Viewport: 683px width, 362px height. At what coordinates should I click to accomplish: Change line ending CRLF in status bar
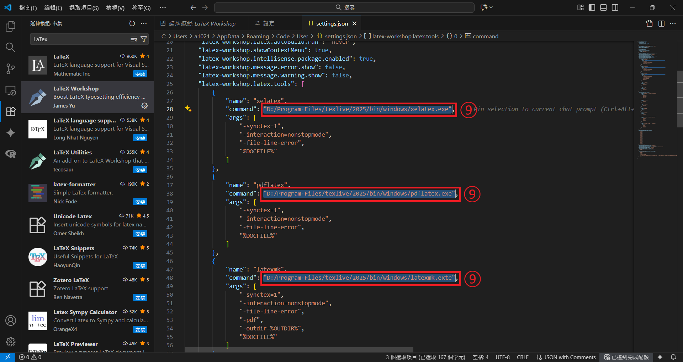tap(523, 357)
